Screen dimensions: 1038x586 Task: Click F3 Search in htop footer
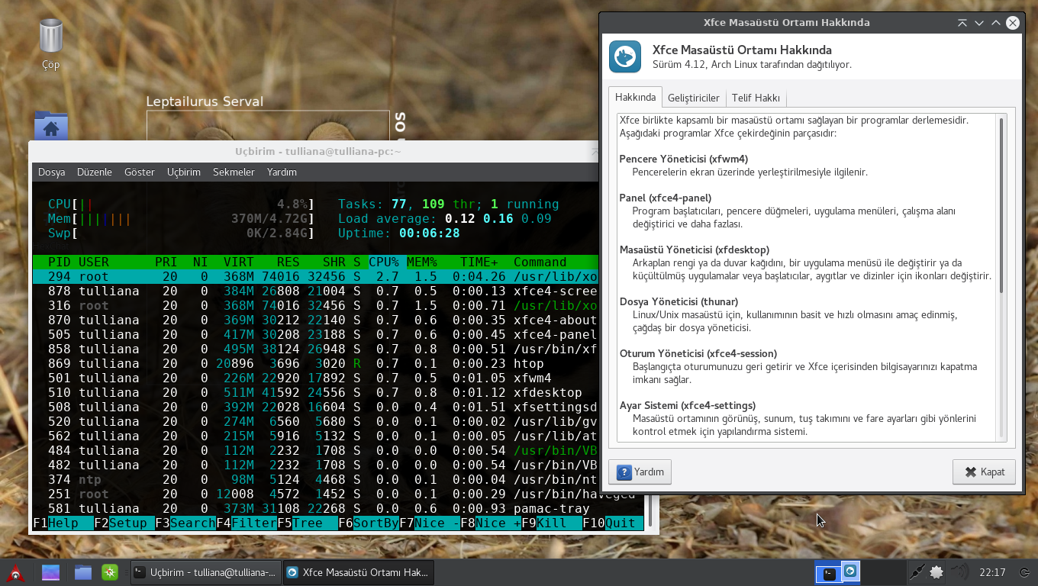click(185, 523)
